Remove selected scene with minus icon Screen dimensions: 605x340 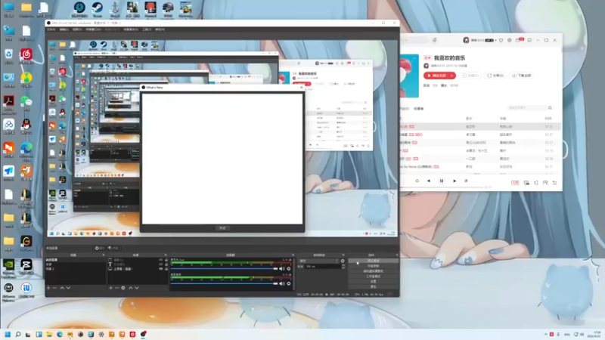[x=54, y=288]
